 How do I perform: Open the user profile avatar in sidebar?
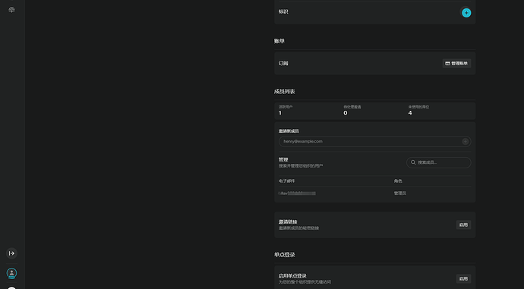11,273
